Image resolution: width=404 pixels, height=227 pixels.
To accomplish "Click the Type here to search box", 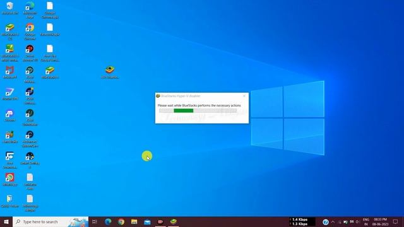I will point(50,221).
